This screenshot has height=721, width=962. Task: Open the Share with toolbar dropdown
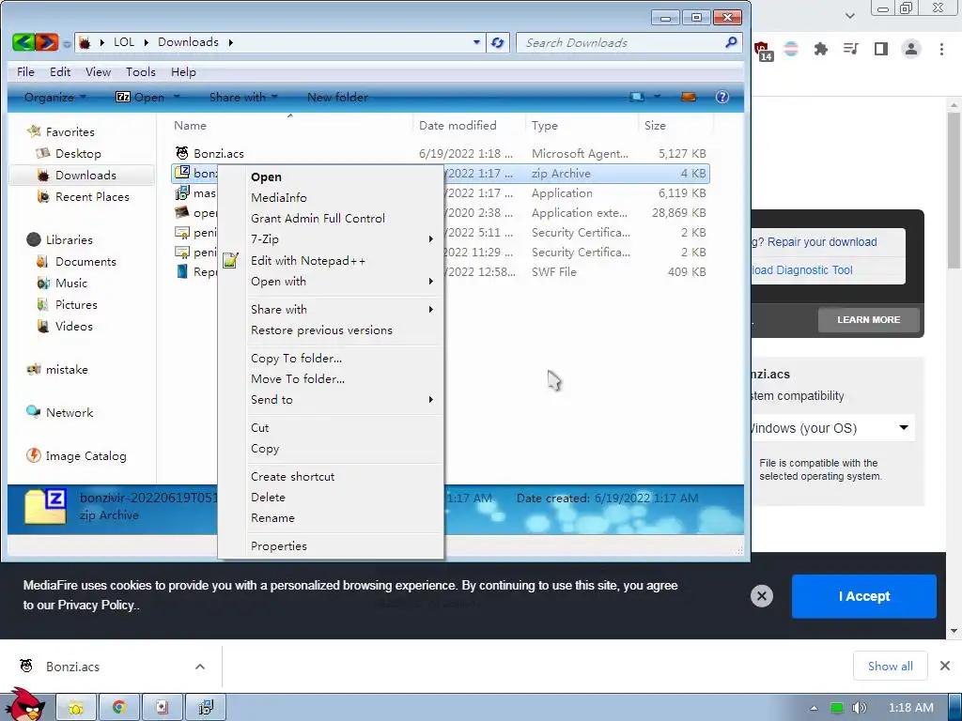coord(243,97)
